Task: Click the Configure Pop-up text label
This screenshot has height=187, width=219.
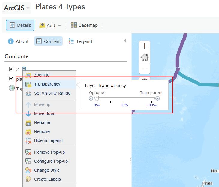Action: click(x=51, y=161)
